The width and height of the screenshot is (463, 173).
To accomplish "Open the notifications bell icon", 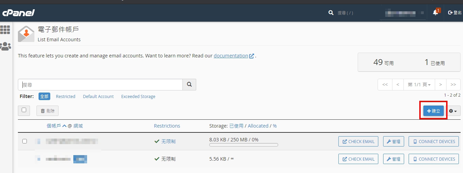I will (435, 13).
